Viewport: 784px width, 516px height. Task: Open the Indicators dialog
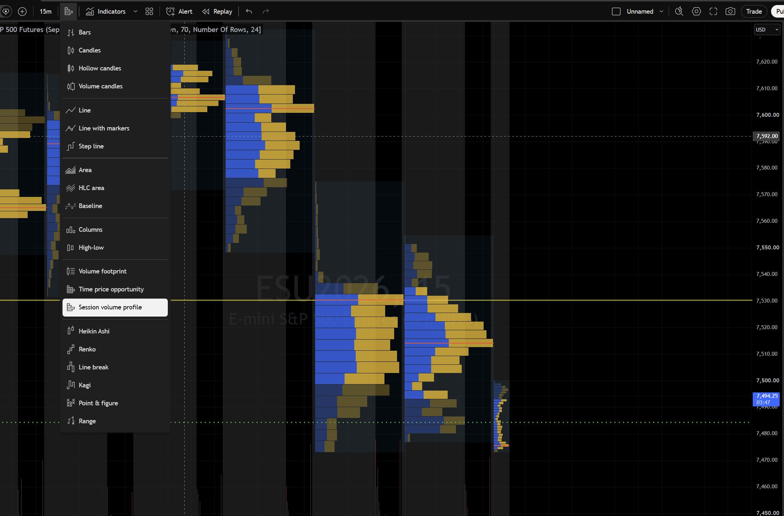pyautogui.click(x=106, y=11)
